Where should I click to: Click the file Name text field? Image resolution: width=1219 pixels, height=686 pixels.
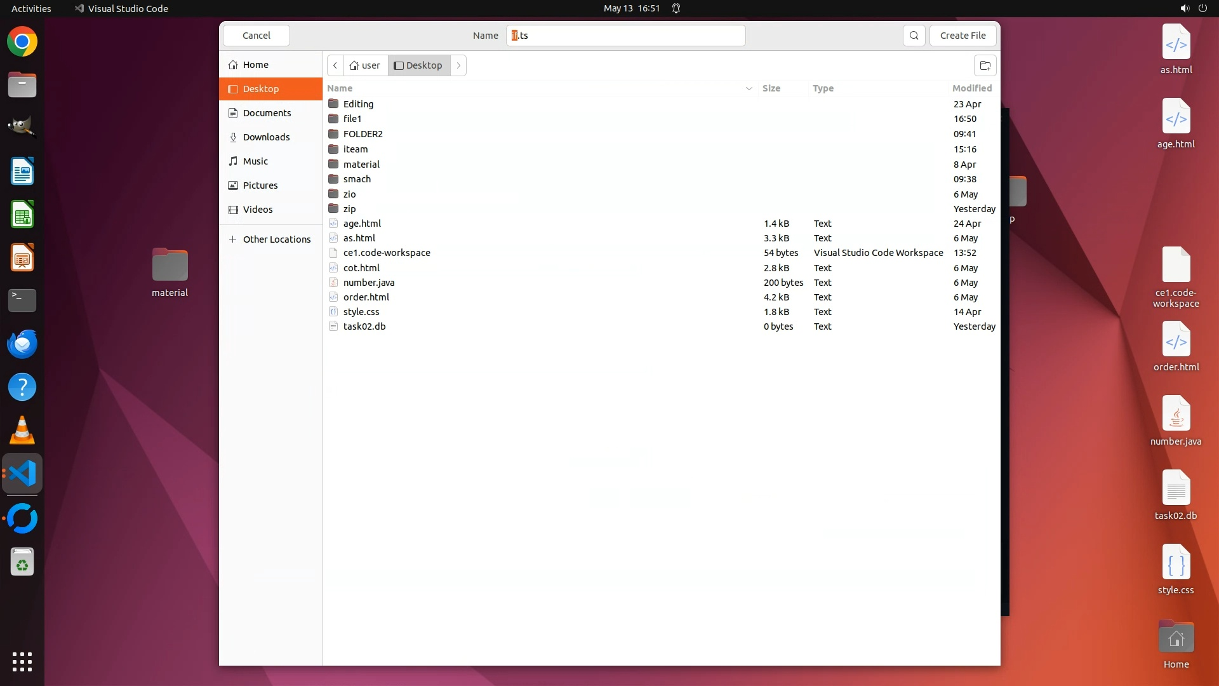click(x=625, y=36)
